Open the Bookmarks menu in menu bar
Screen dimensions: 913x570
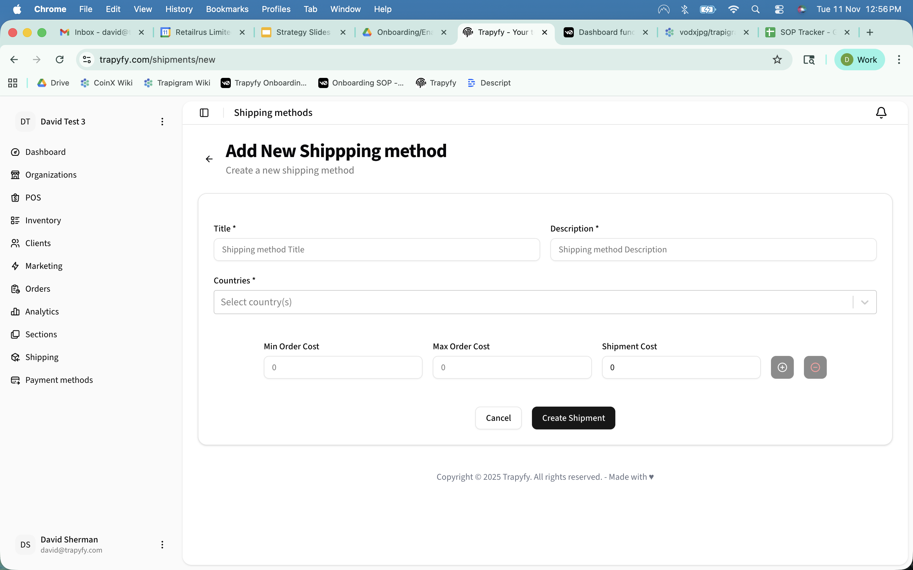[227, 9]
